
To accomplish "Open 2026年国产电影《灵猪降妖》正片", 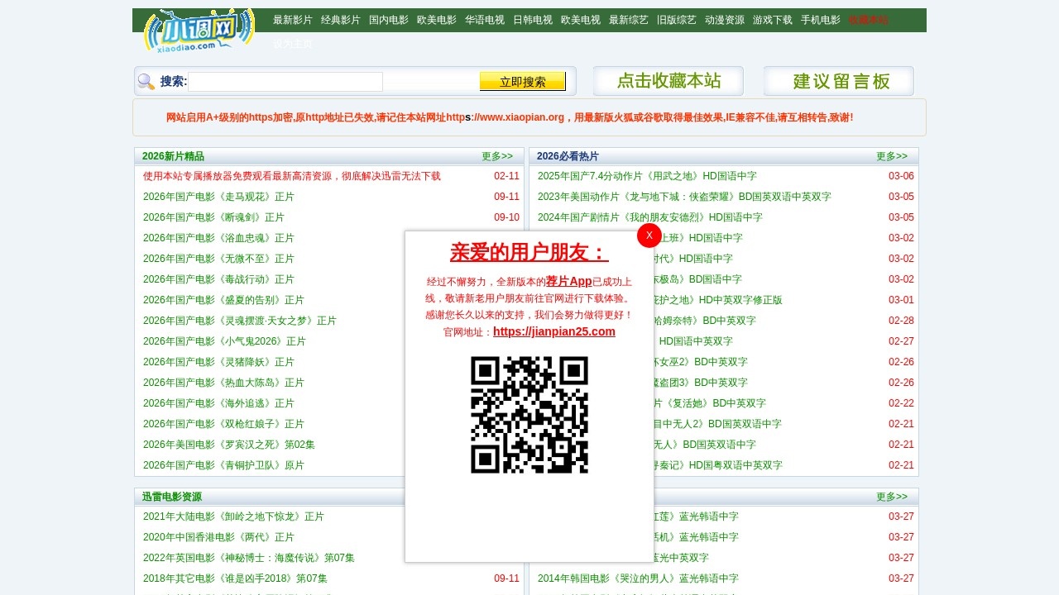I will 218,362.
